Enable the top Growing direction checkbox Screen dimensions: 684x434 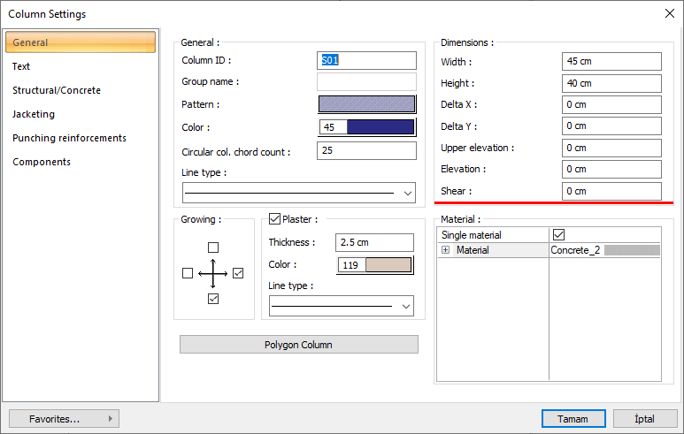click(x=212, y=247)
